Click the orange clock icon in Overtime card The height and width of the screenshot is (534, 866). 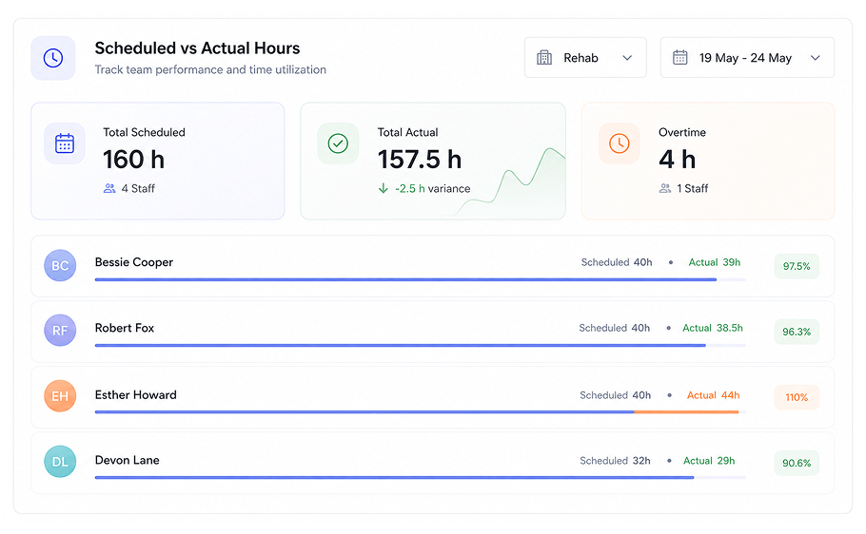[620, 143]
